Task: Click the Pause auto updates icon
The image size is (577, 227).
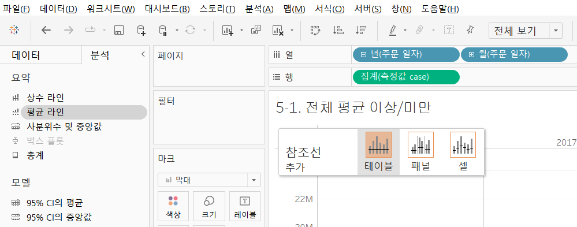Action: coord(163,30)
